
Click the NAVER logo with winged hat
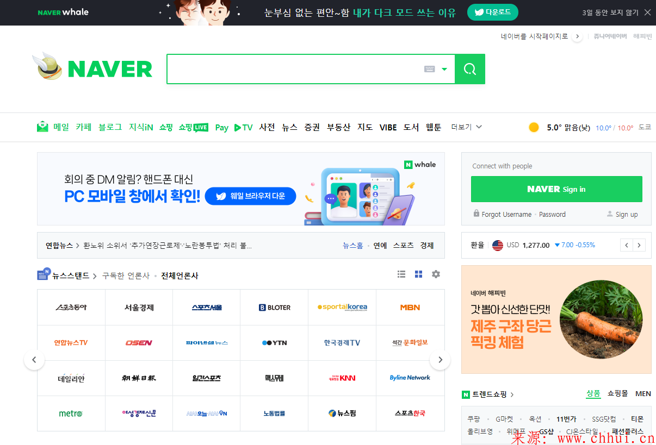pyautogui.click(x=92, y=67)
